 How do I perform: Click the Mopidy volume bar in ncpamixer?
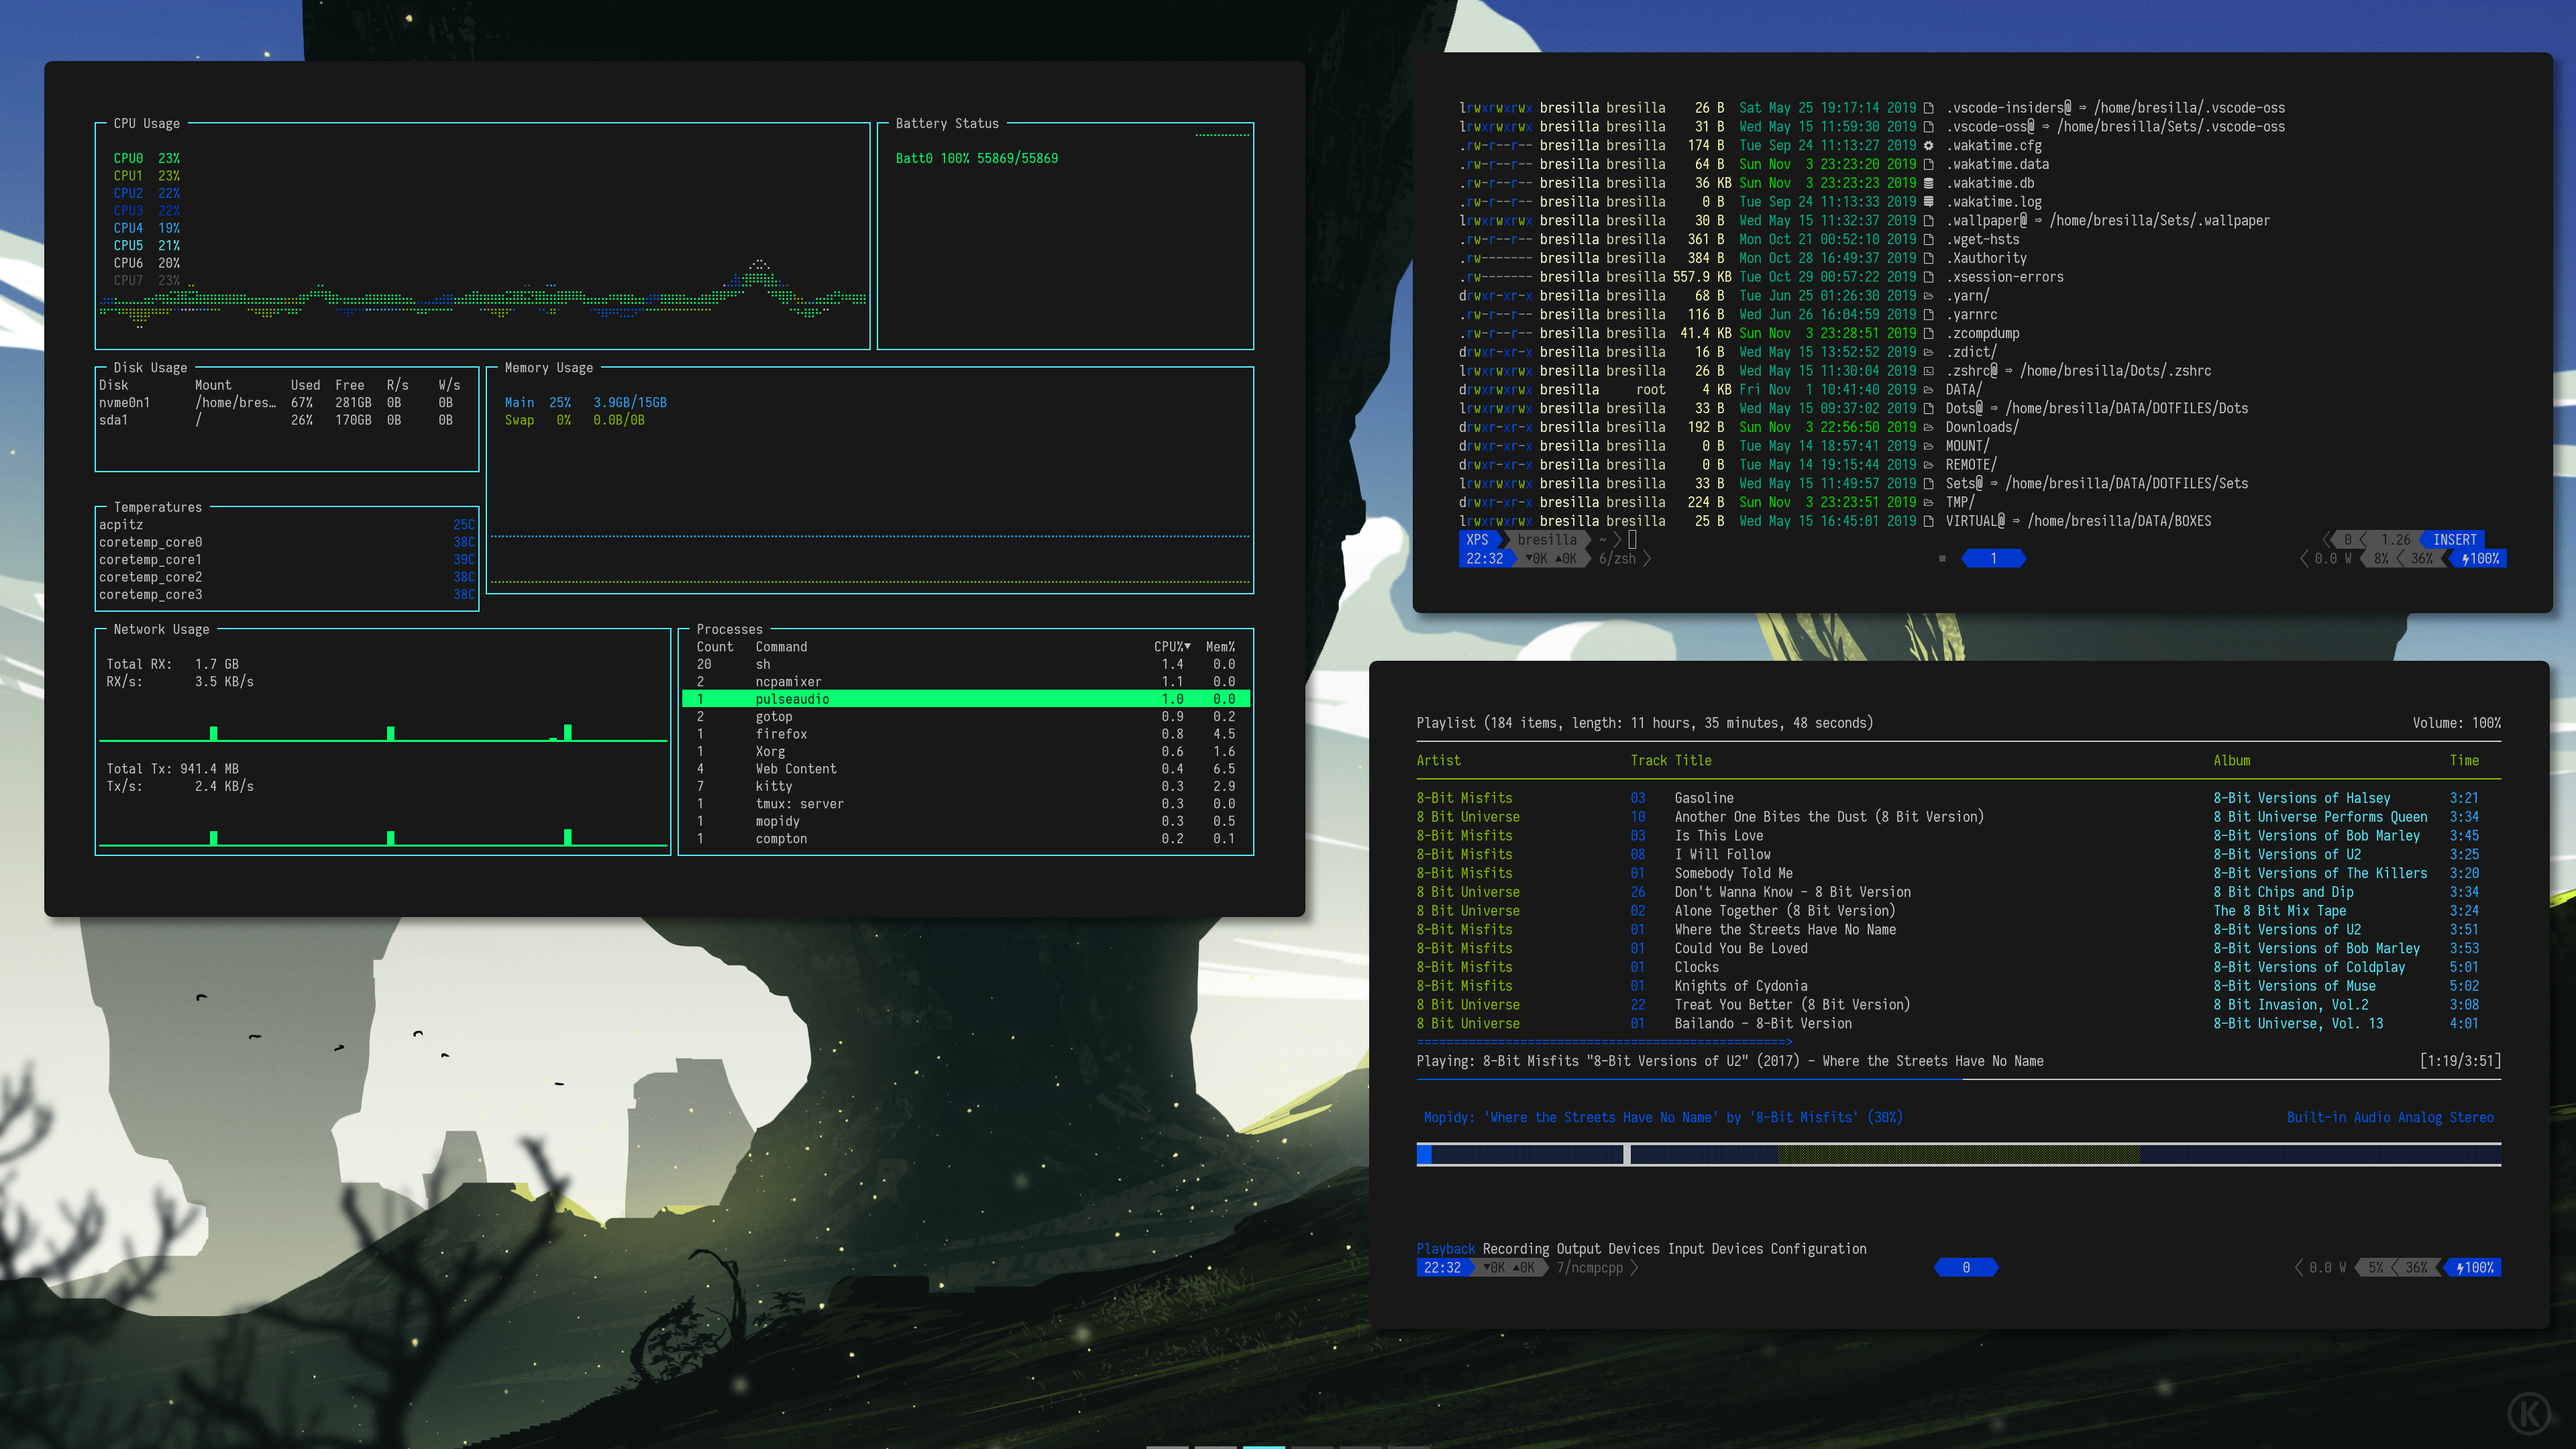coord(1958,1155)
